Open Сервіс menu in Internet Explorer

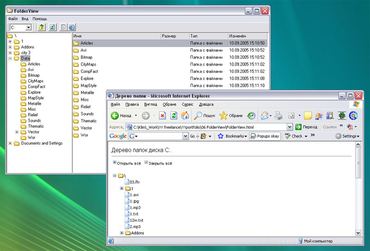[188, 104]
